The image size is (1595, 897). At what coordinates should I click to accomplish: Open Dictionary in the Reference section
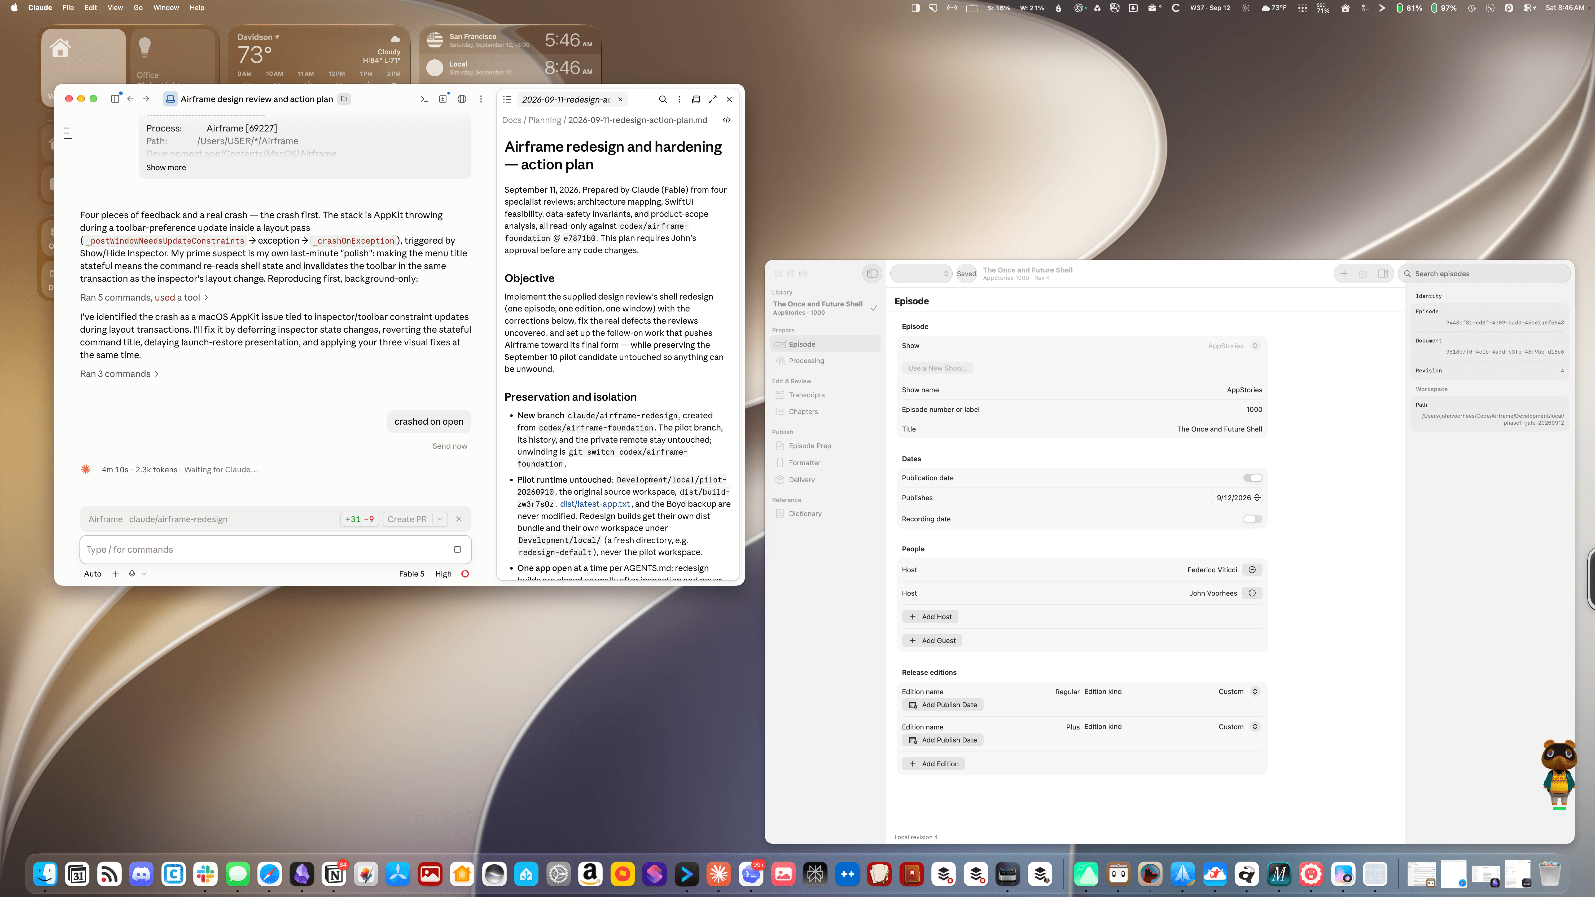point(825,514)
